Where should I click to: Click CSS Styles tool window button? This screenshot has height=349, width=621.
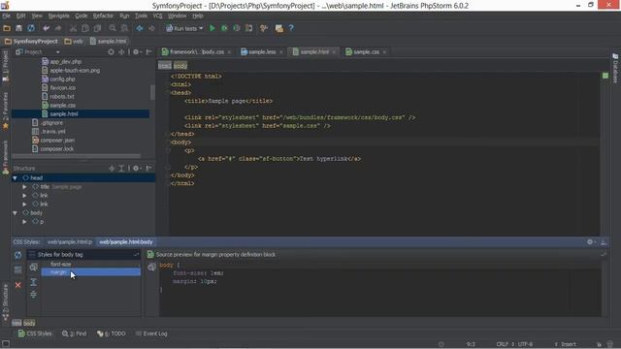[x=35, y=333]
